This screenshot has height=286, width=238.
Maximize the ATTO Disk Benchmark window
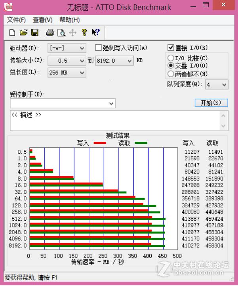[x=206, y=5]
